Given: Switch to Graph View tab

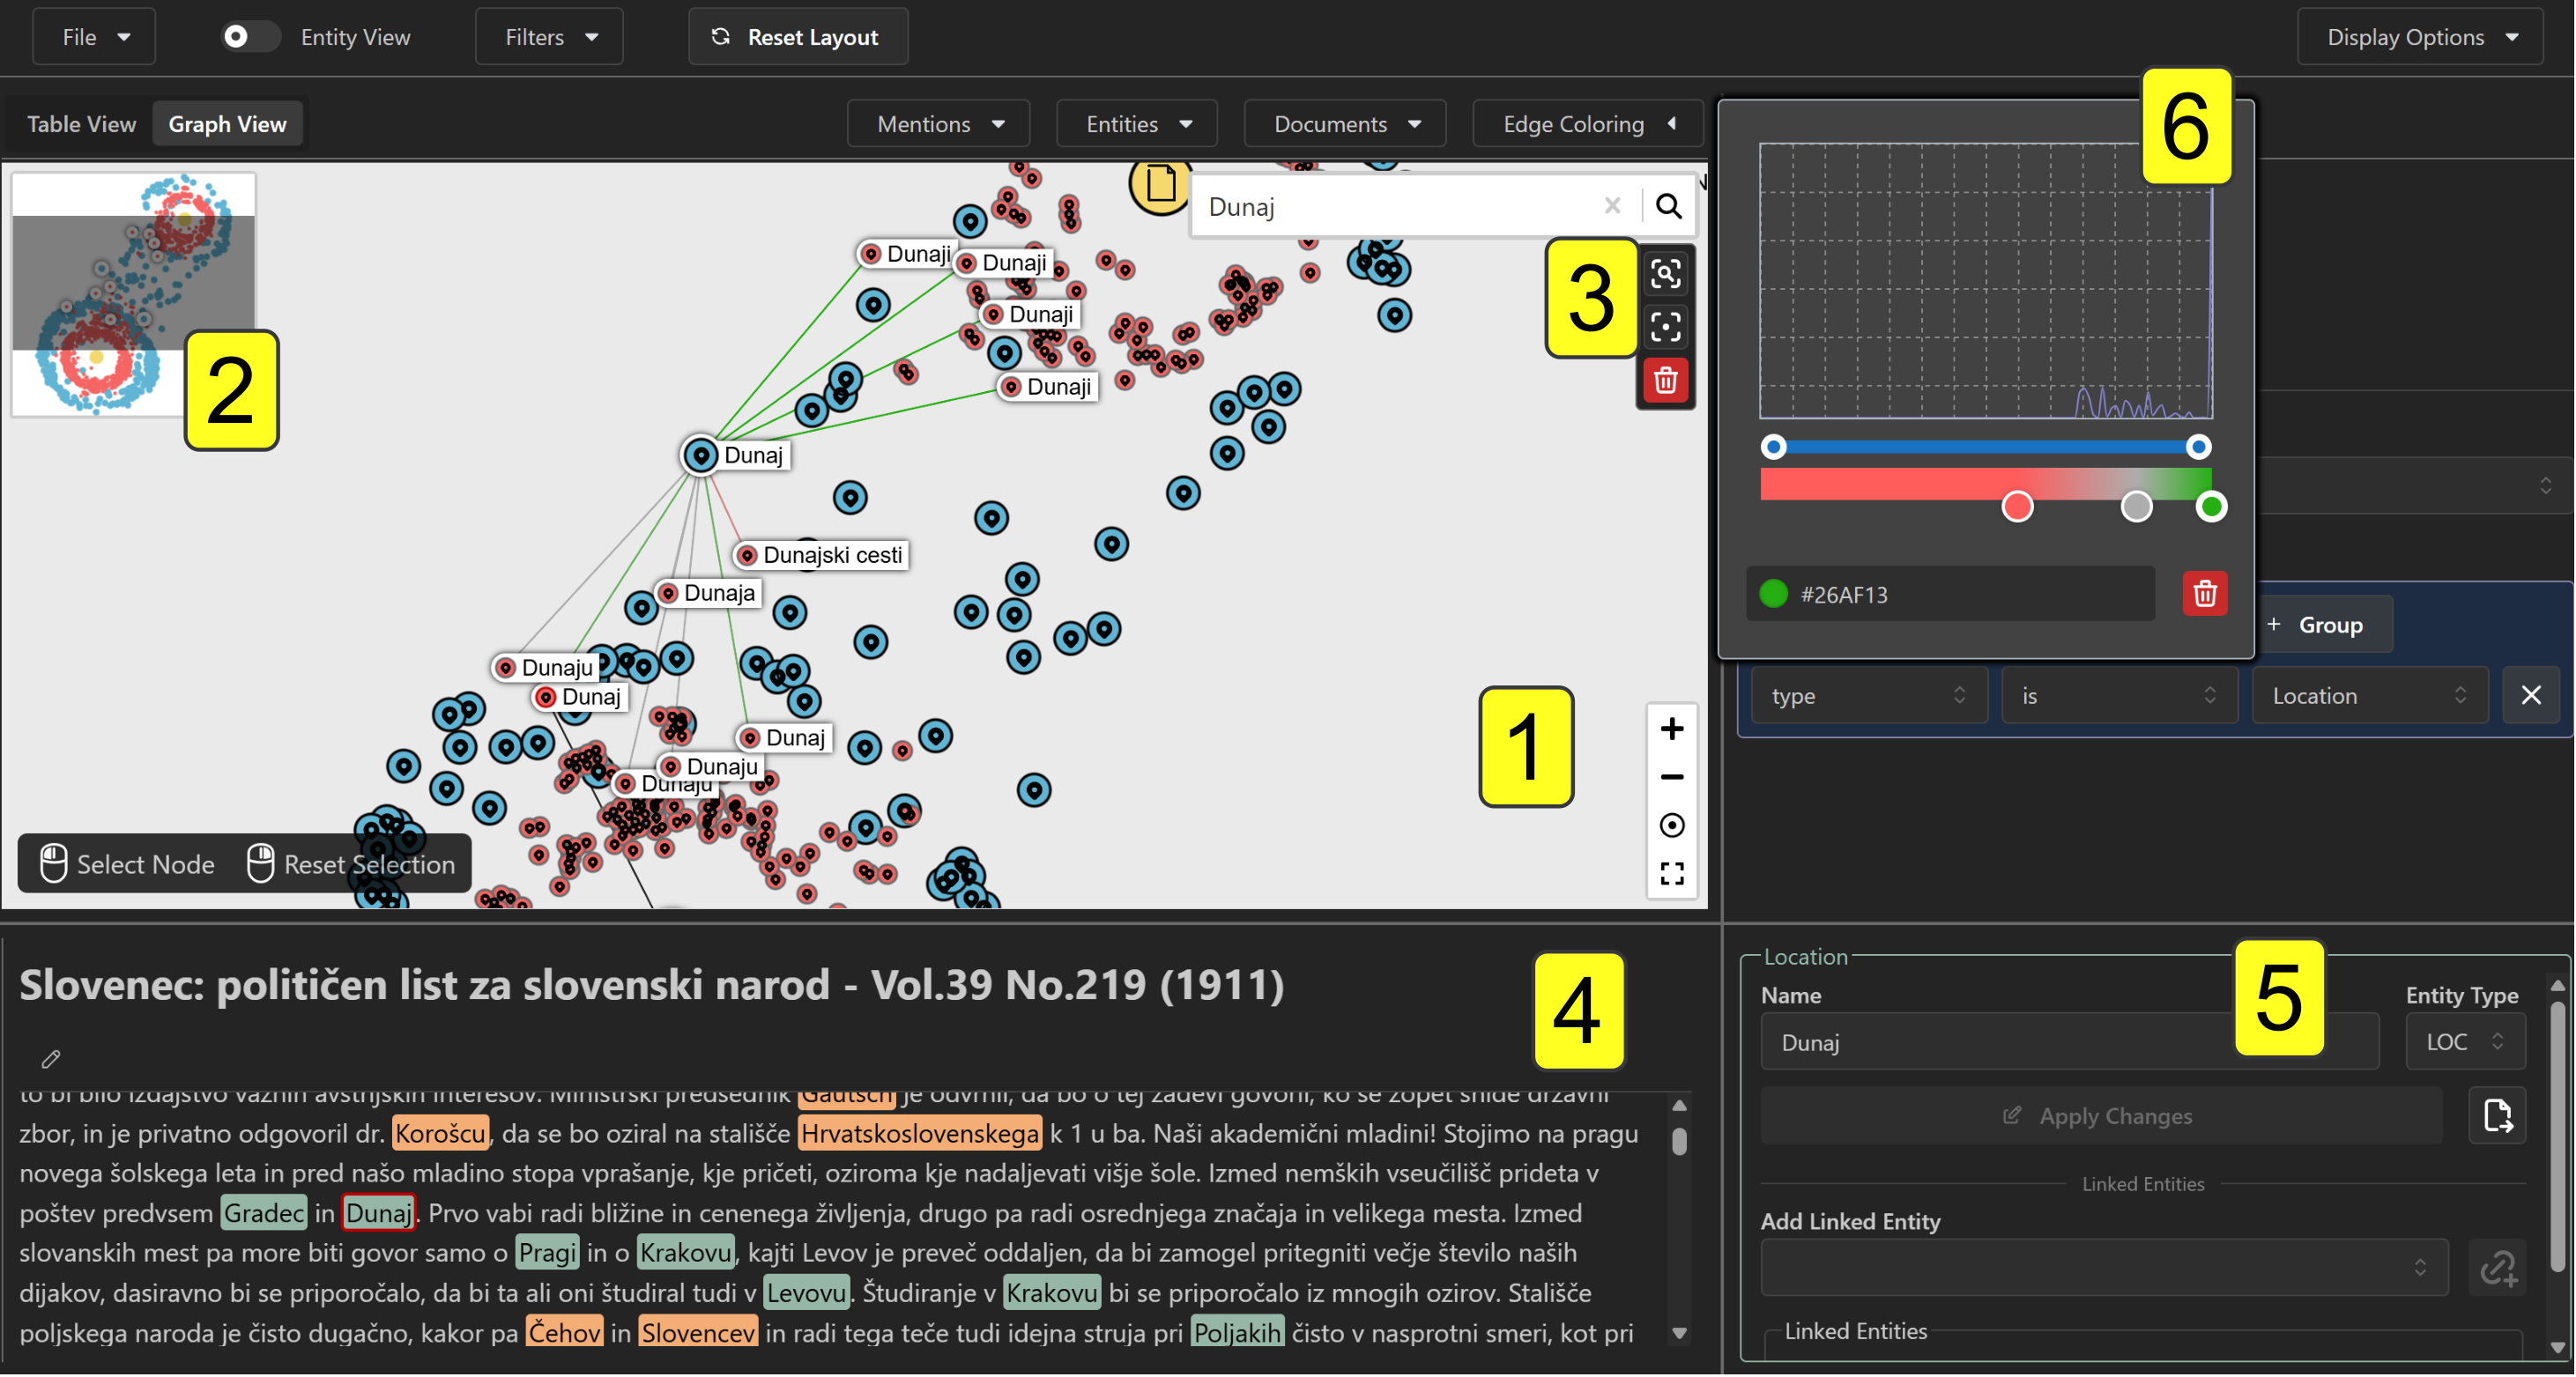Looking at the screenshot, I should coord(227,124).
